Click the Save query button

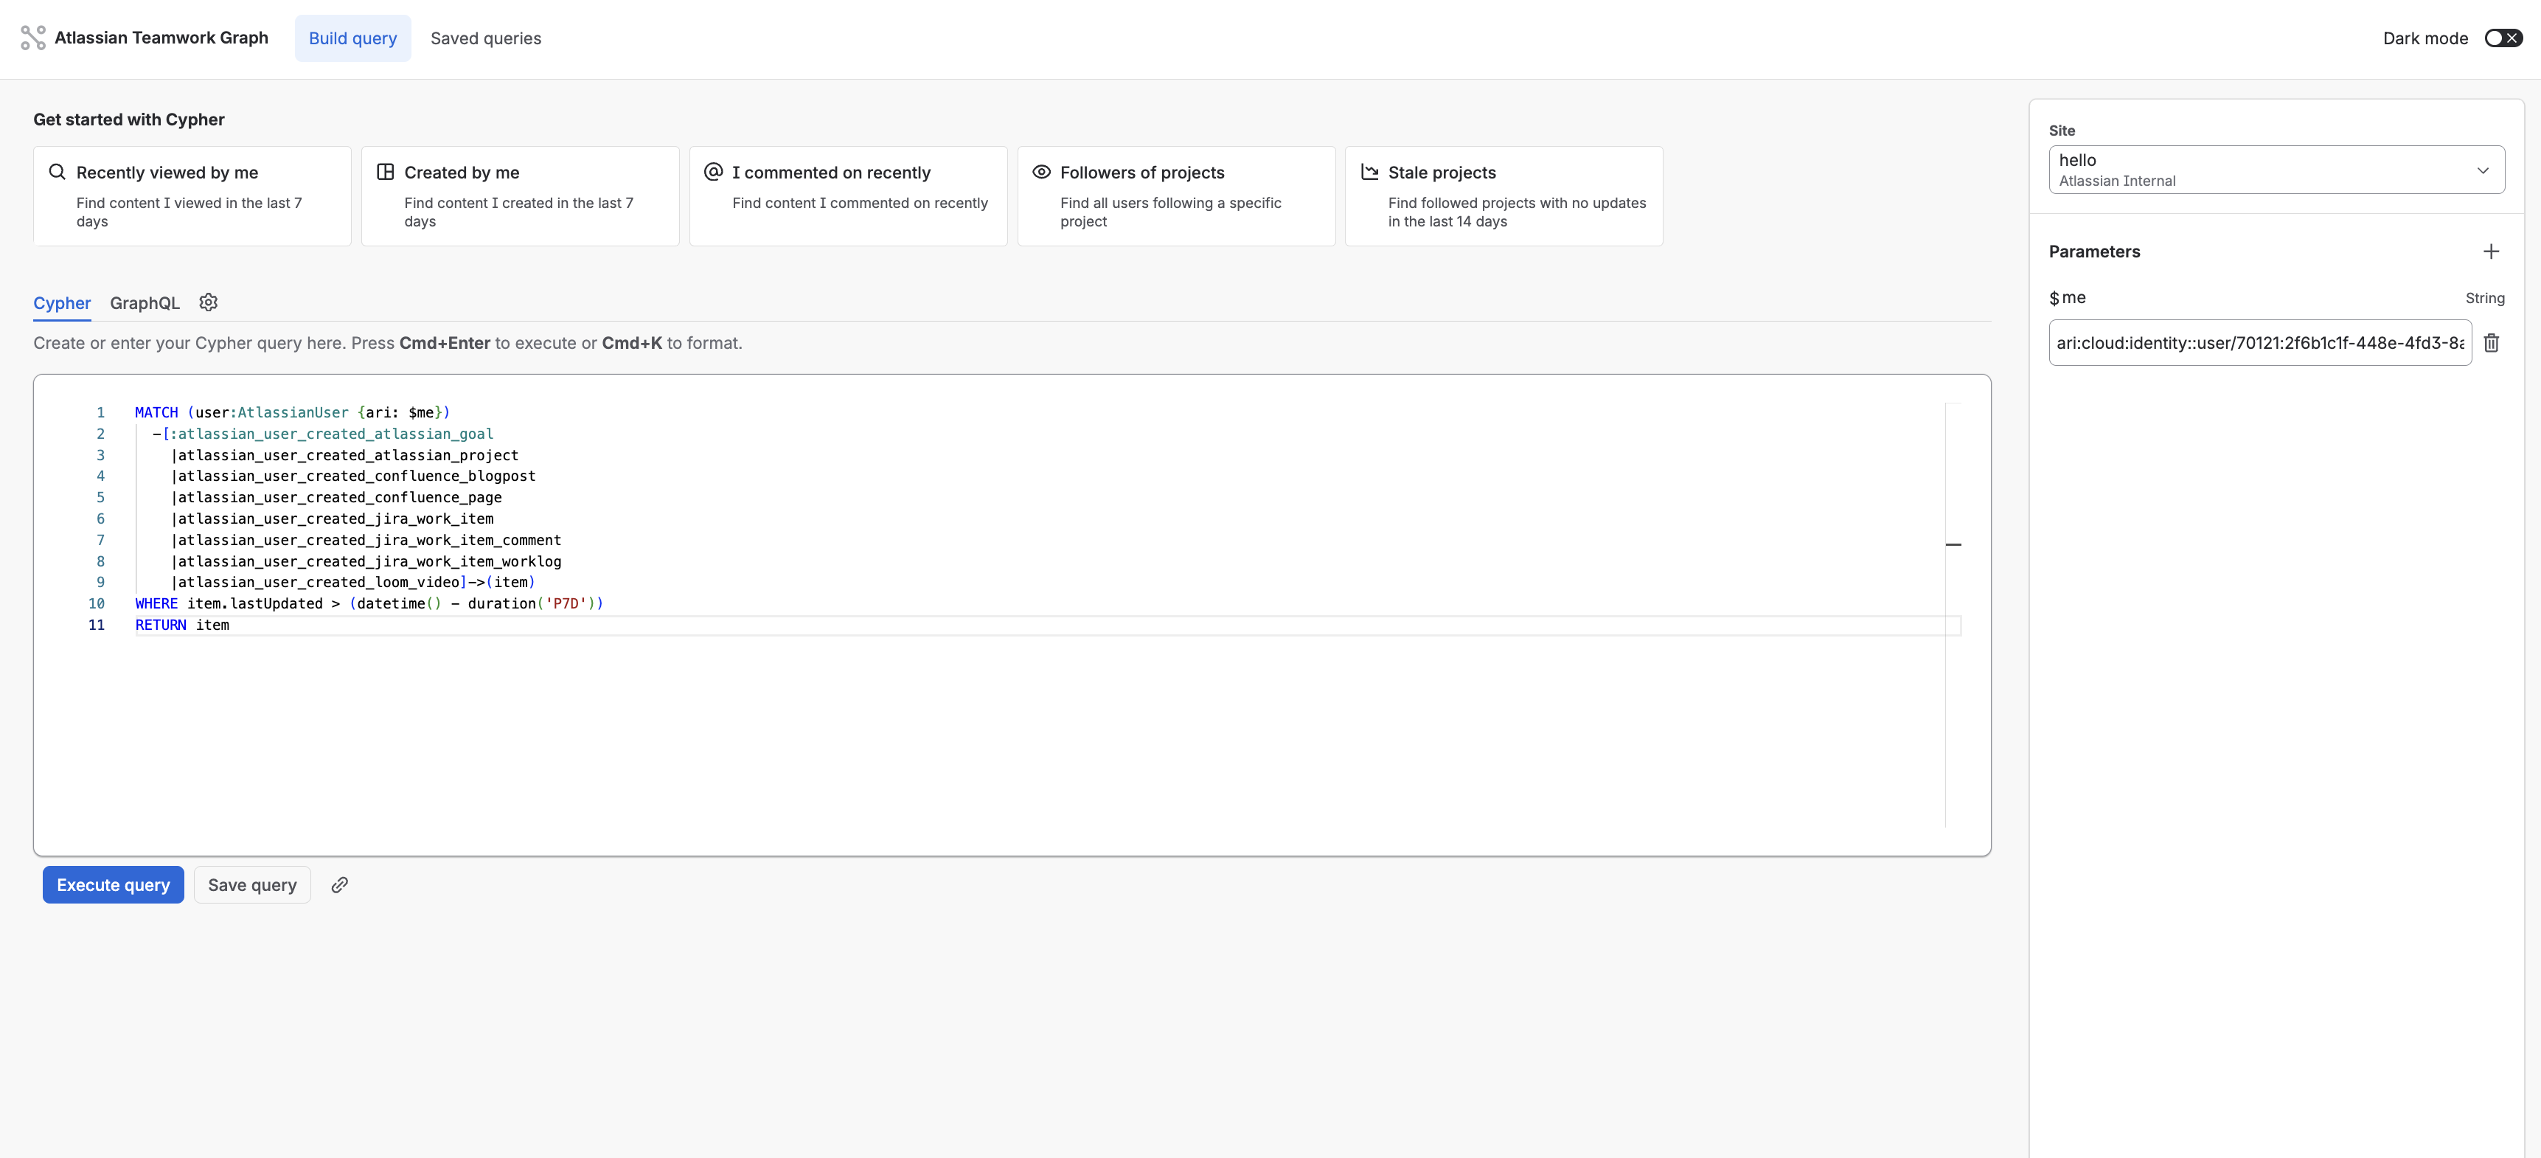click(x=252, y=885)
